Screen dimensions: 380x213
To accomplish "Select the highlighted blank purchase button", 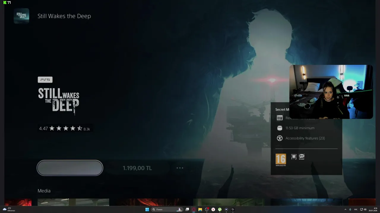I will point(70,168).
